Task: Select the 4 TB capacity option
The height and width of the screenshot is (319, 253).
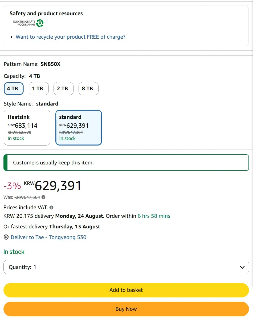Action: [14, 88]
